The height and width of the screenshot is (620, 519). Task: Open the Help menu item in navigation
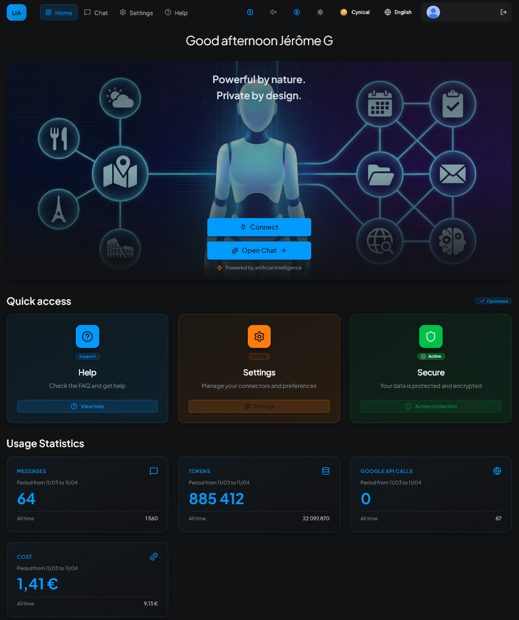point(176,12)
